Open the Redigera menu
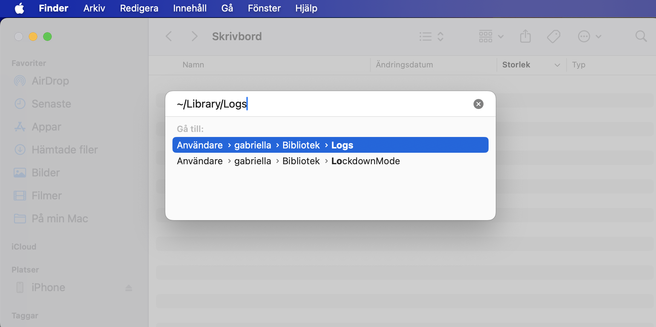The height and width of the screenshot is (327, 656). tap(139, 8)
